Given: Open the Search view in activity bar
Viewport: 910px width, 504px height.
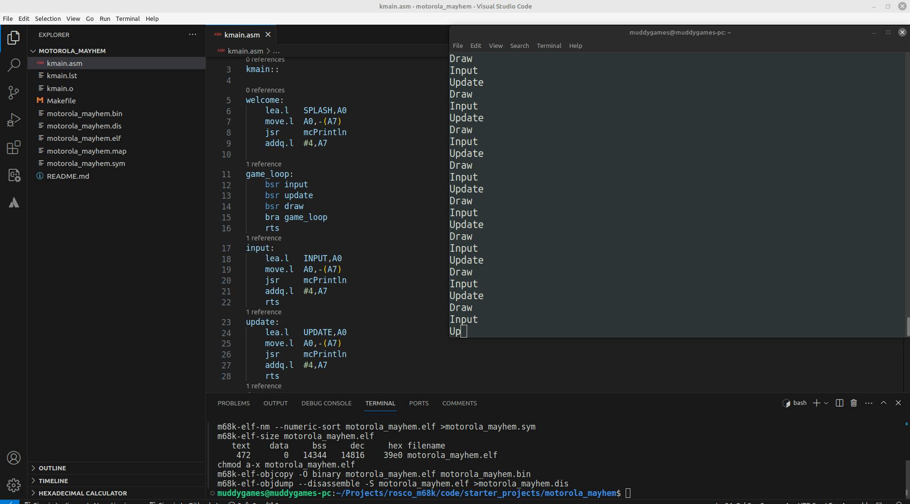Looking at the screenshot, I should pyautogui.click(x=14, y=65).
